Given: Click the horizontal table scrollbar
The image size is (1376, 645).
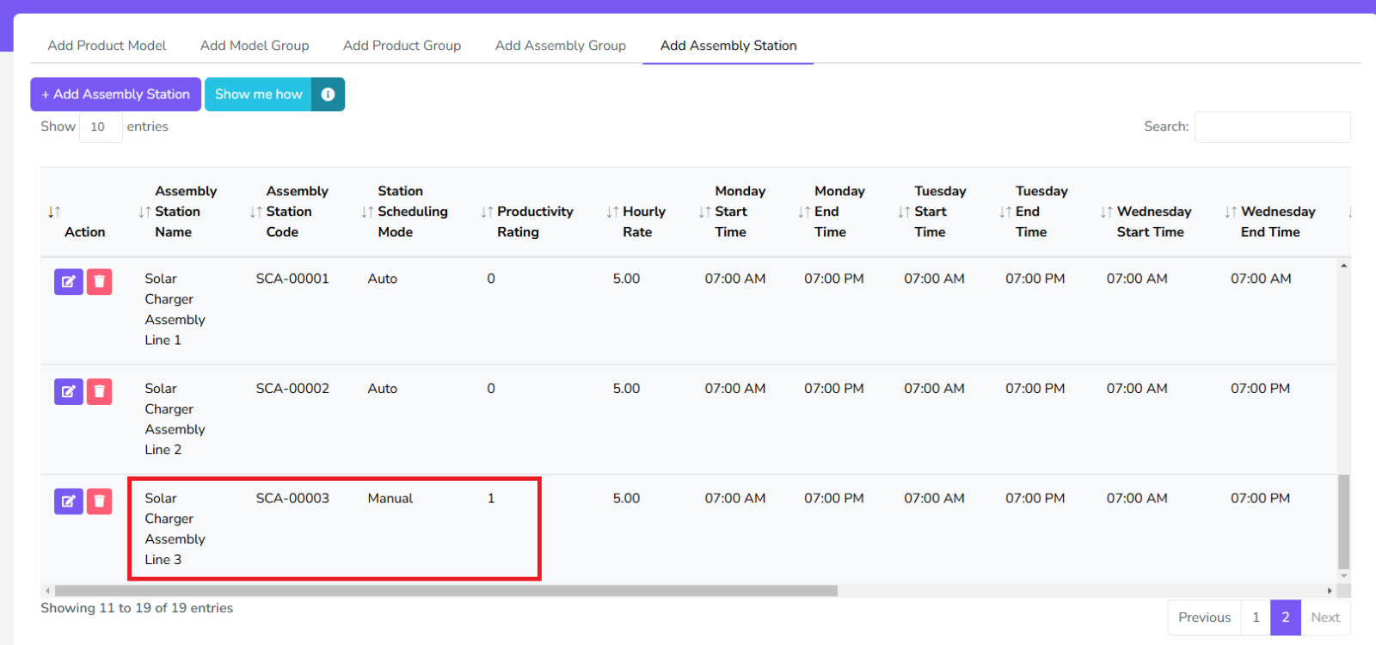Looking at the screenshot, I should [445, 591].
